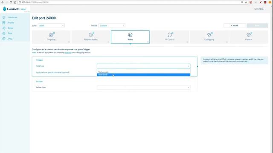Click the blue tooltip about HTML response scanning
The image size is (273, 153).
tap(234, 60)
